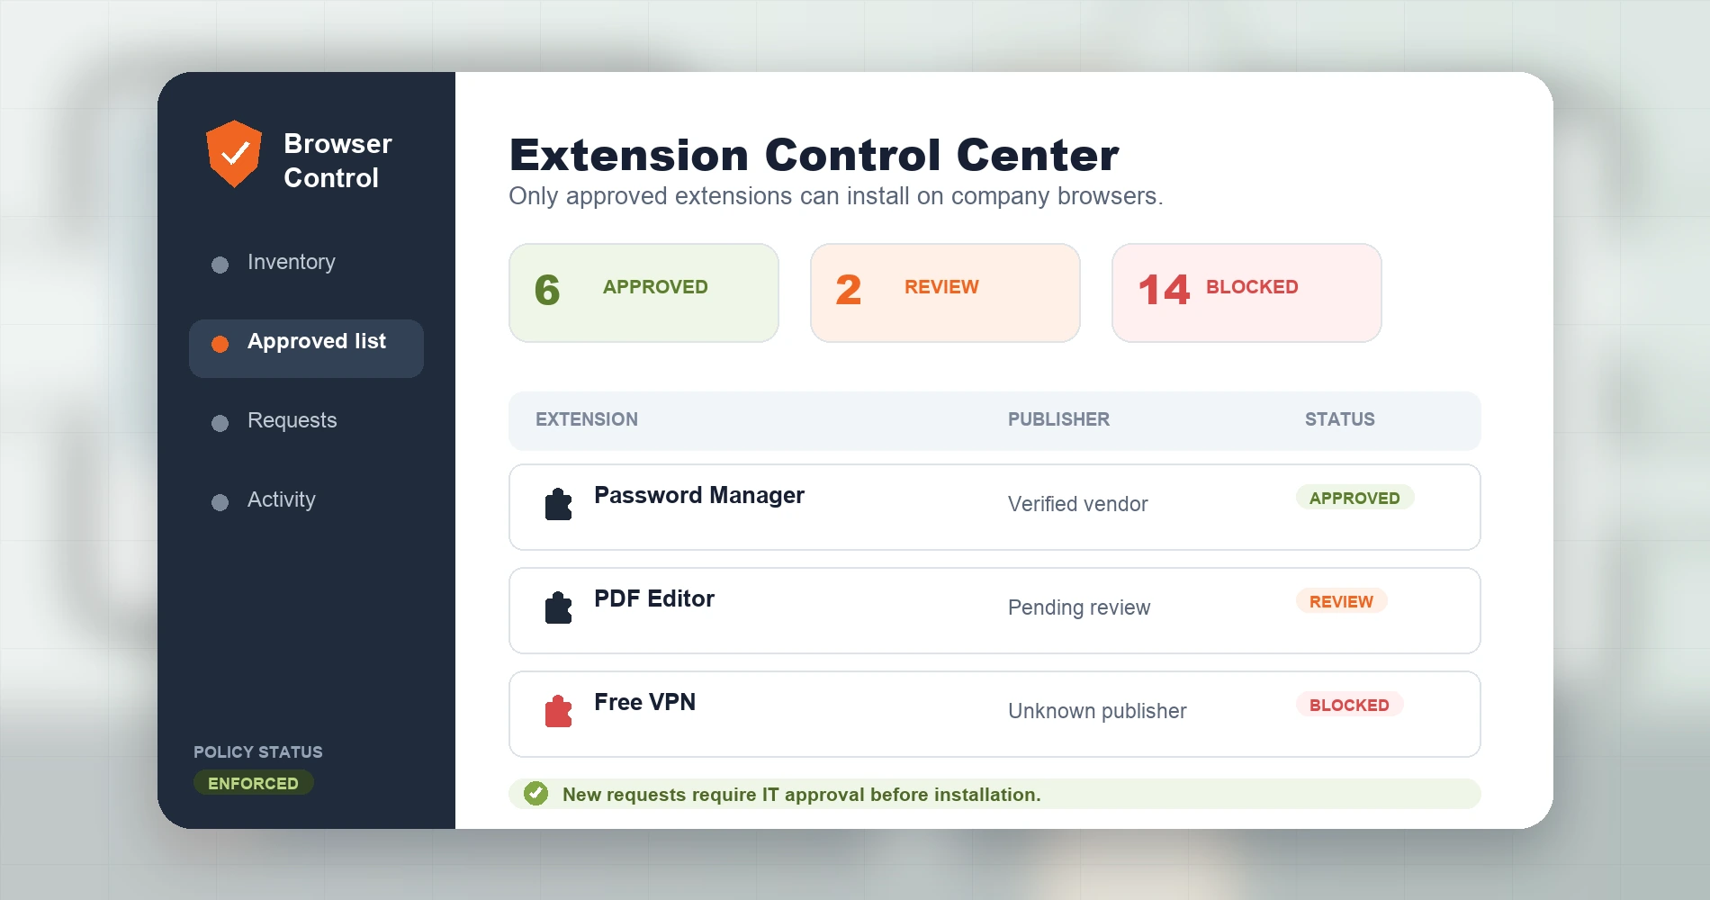Click the Extension Control Center heading
The image size is (1710, 900).
pyautogui.click(x=814, y=155)
